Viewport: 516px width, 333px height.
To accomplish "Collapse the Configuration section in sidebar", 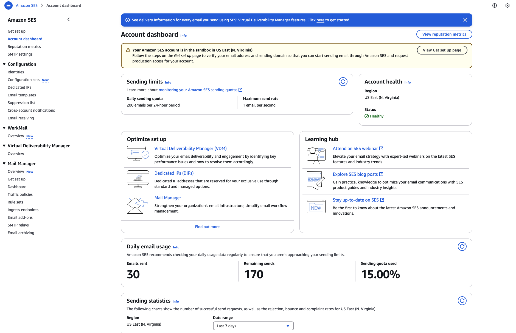I will (x=4, y=64).
